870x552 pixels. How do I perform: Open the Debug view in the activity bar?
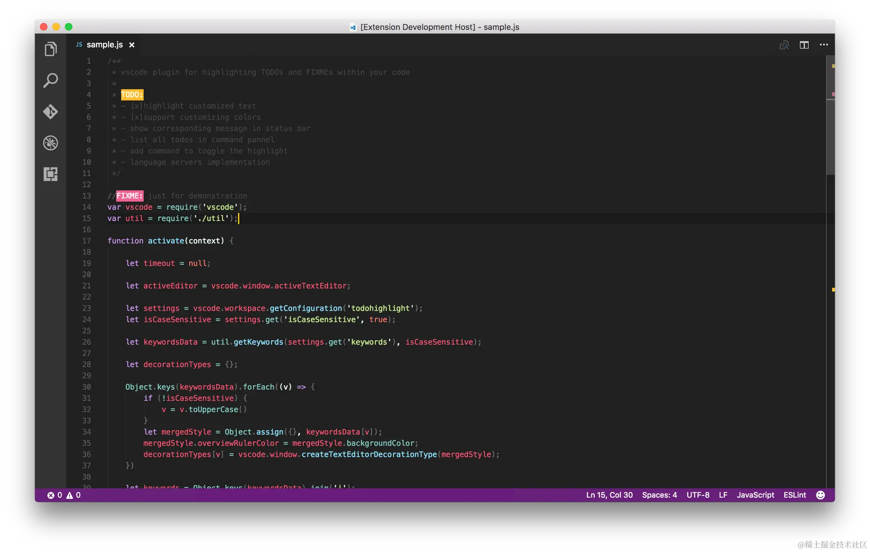50,143
